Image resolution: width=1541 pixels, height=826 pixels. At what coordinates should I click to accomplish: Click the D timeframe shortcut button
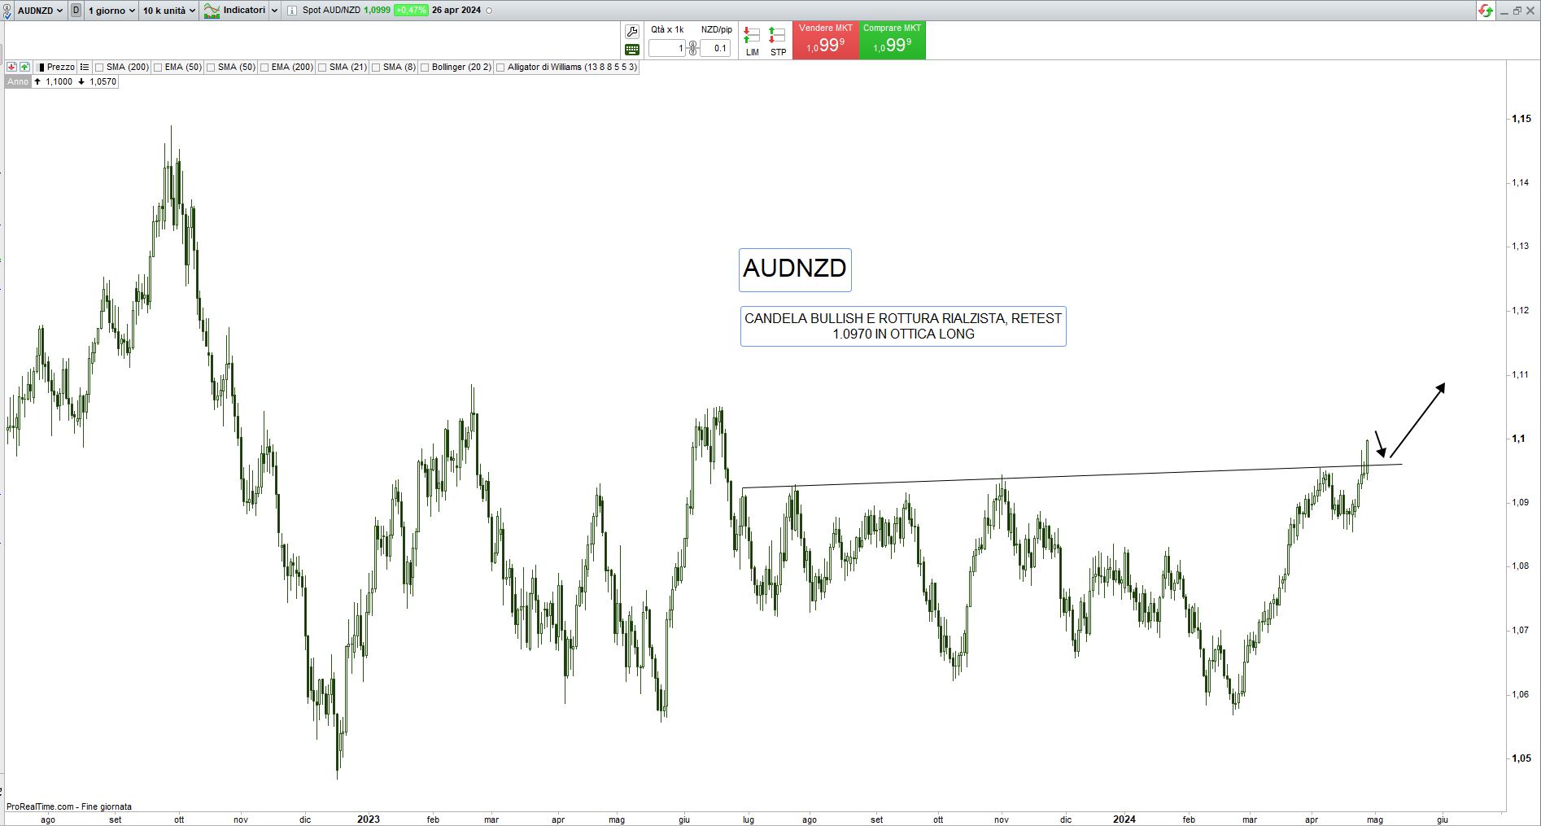click(76, 11)
